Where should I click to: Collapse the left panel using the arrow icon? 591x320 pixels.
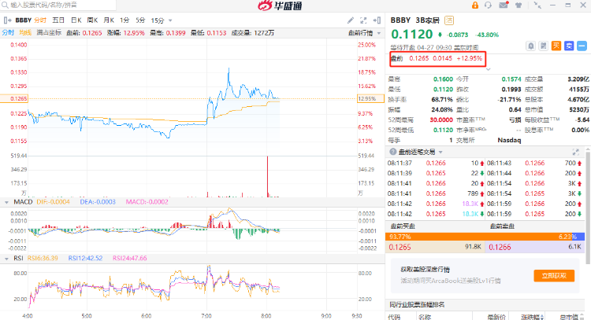tap(6, 20)
